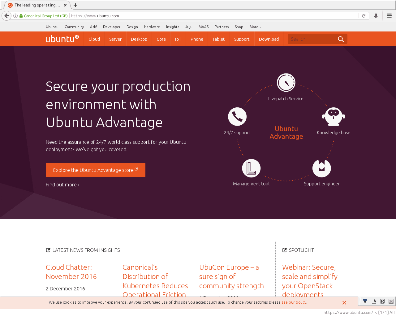Click the search magnifier icon
396x316 pixels.
coord(341,39)
